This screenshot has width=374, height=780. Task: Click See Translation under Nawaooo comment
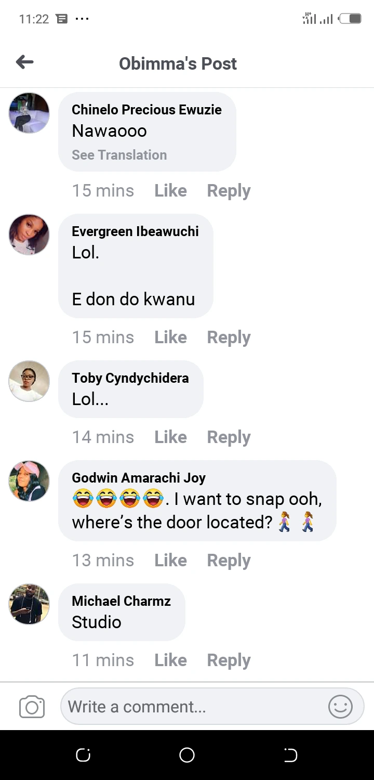119,155
